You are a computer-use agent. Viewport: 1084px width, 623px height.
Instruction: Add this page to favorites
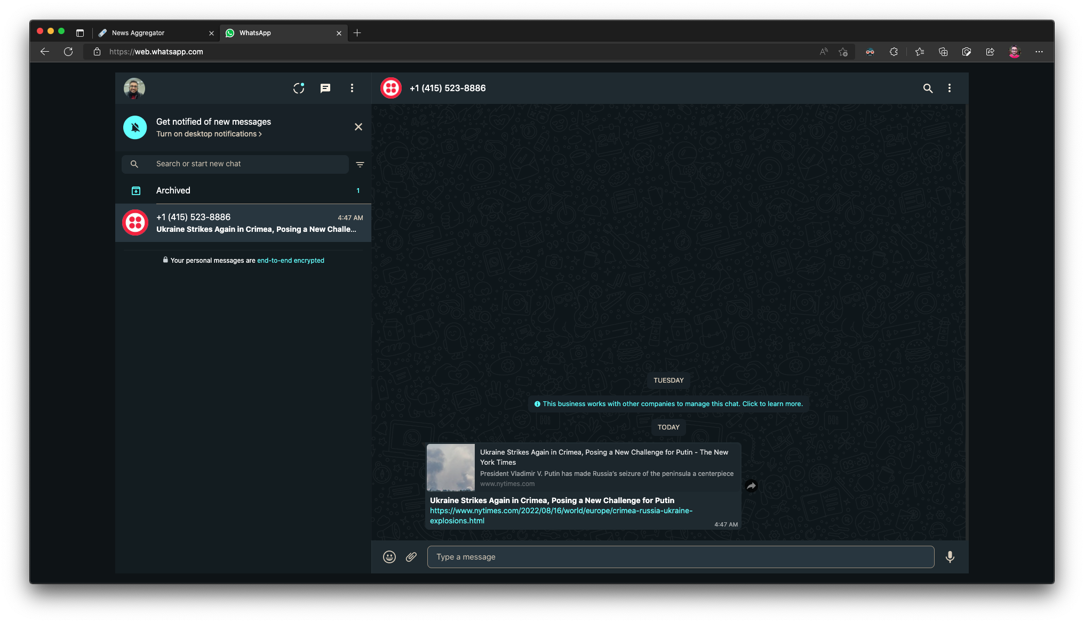pyautogui.click(x=843, y=52)
